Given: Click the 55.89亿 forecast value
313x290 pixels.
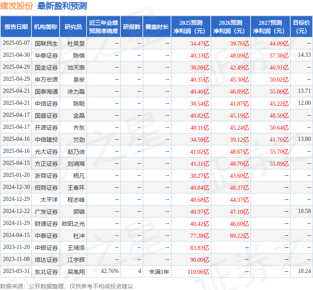Looking at the screenshot, I should (279, 164).
